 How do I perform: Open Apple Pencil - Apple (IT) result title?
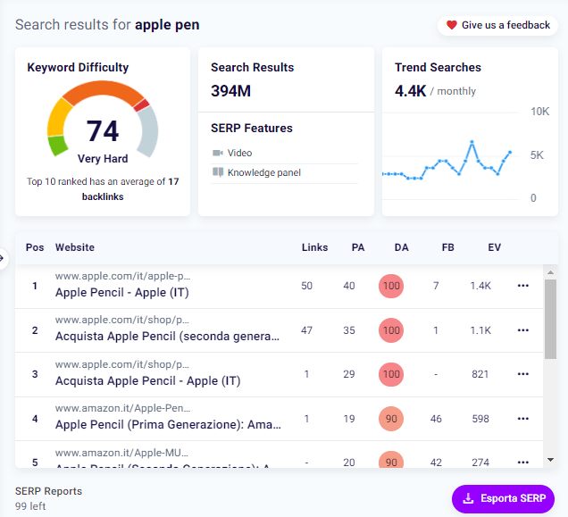122,293
